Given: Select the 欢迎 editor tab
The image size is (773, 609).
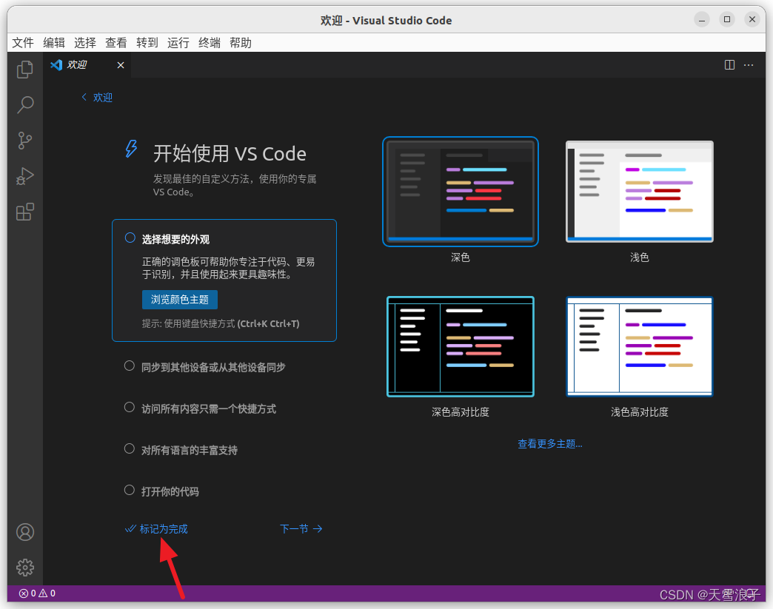Looking at the screenshot, I should (x=87, y=65).
